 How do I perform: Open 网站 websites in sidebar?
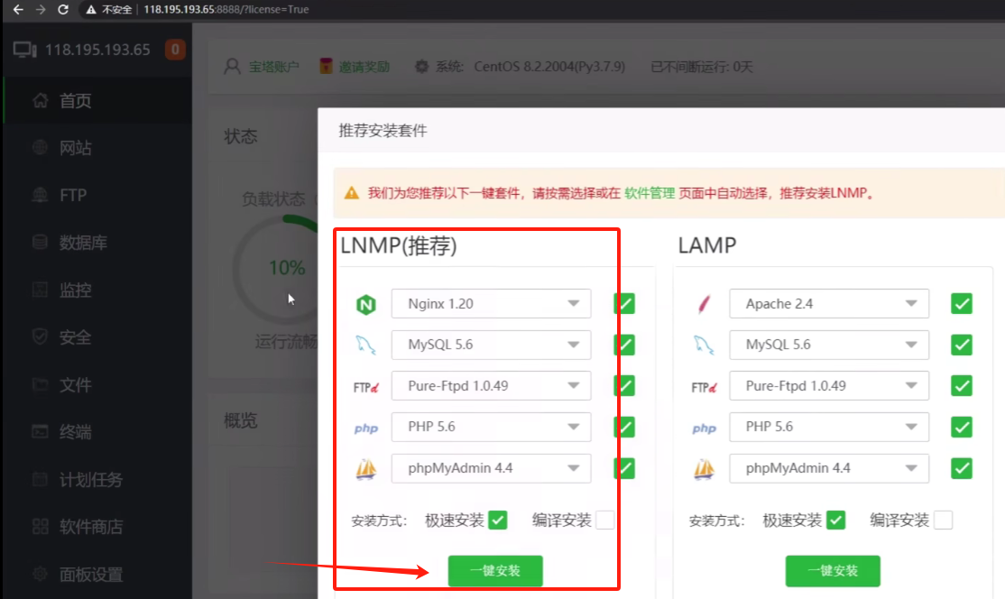pyautogui.click(x=97, y=148)
